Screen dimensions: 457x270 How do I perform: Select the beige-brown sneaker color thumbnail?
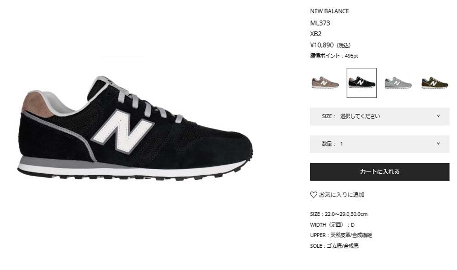click(x=325, y=83)
